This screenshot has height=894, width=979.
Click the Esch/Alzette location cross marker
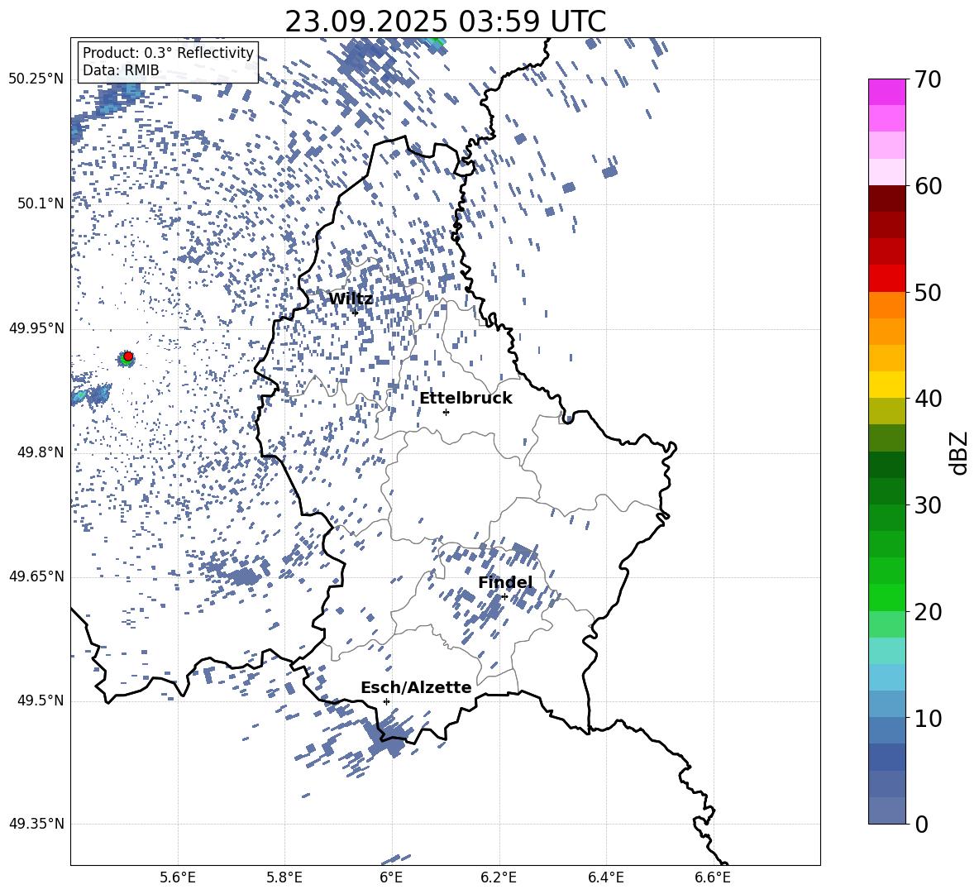coord(386,701)
